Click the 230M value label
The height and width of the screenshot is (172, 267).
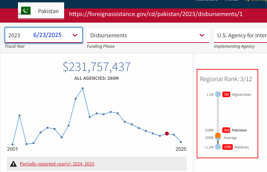tap(209, 130)
